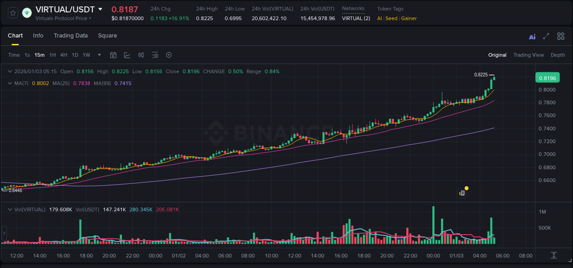Open the chart widgets grid icon
The width and height of the screenshot is (573, 268).
click(x=561, y=37)
